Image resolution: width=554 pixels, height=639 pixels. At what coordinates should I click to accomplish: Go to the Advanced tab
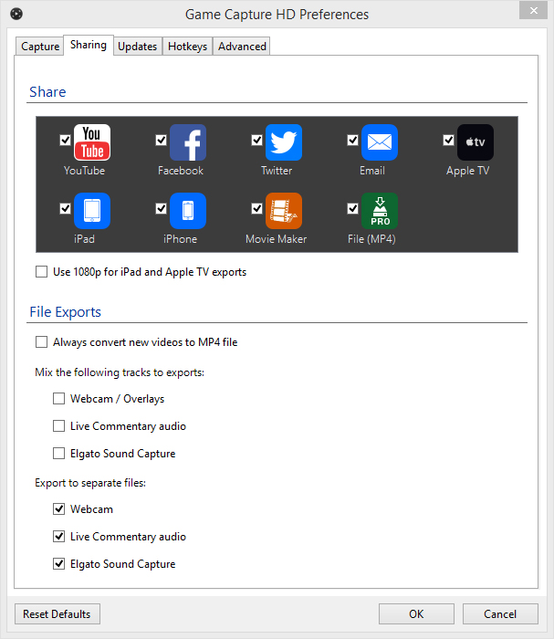(x=242, y=47)
